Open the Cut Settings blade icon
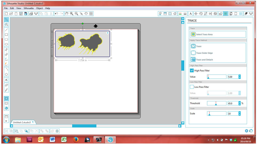This screenshot has width=257, height=144. 246,13
